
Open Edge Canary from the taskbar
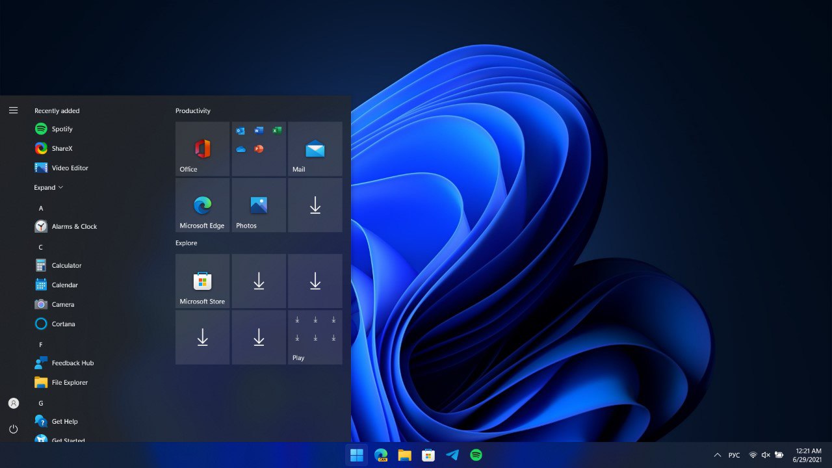coord(381,455)
